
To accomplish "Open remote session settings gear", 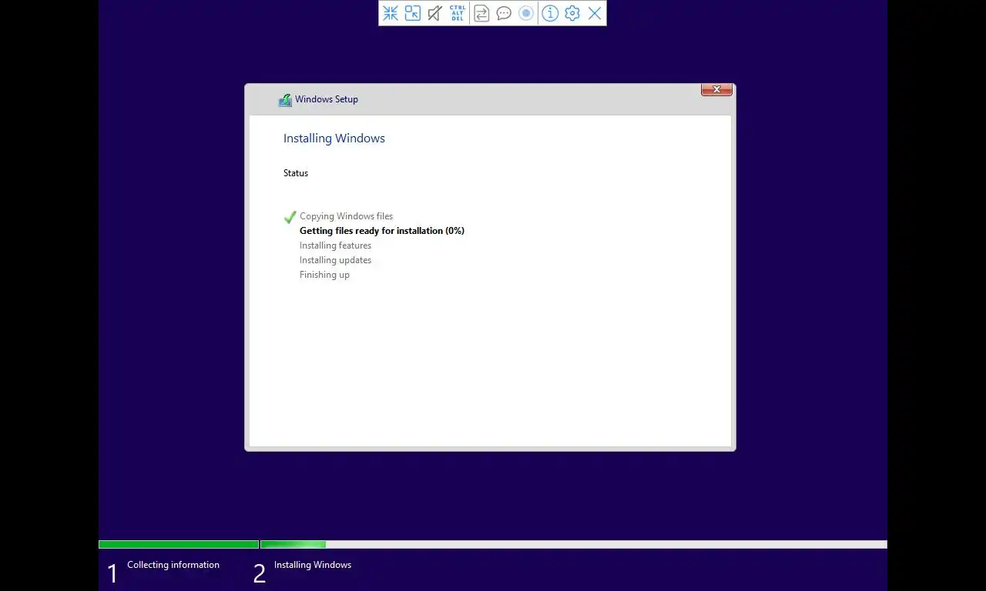I will tap(572, 13).
